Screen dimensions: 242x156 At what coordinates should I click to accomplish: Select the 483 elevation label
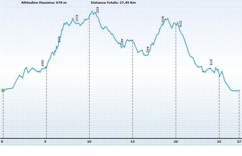tap(122, 42)
